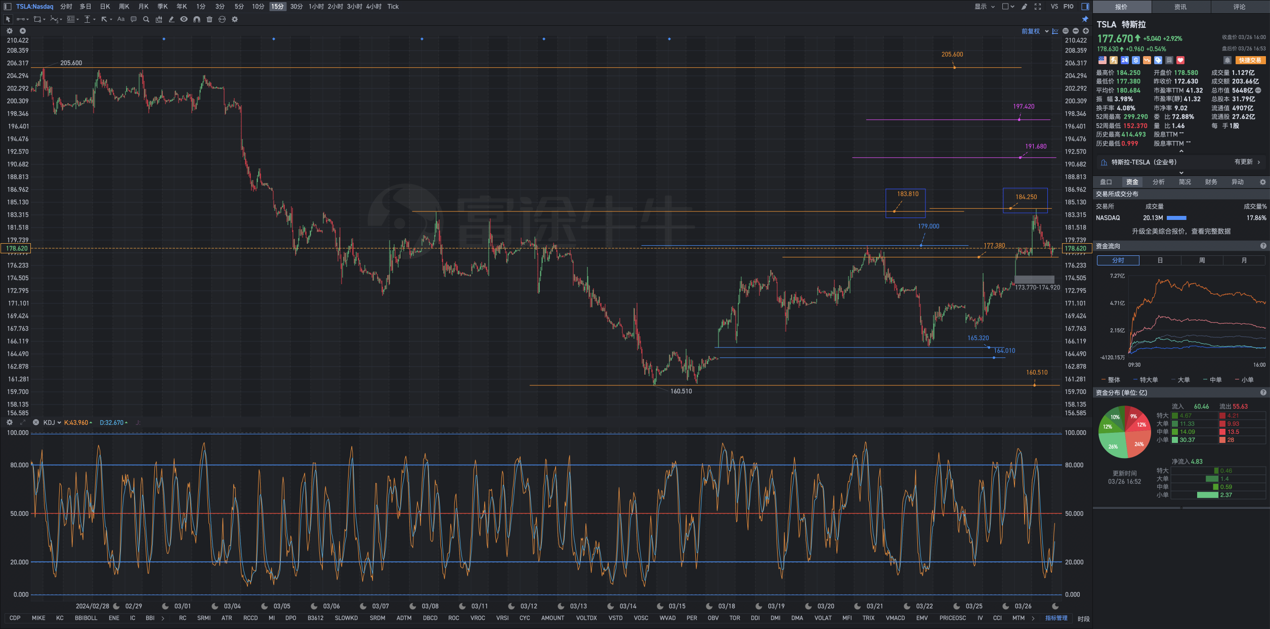Open F10 company info
Viewport: 1270px width, 629px height.
point(1068,7)
